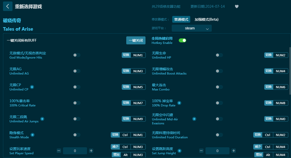The height and width of the screenshot is (158, 291).
Task: Increase Set Jump Height with plus button
Action: tap(234, 151)
